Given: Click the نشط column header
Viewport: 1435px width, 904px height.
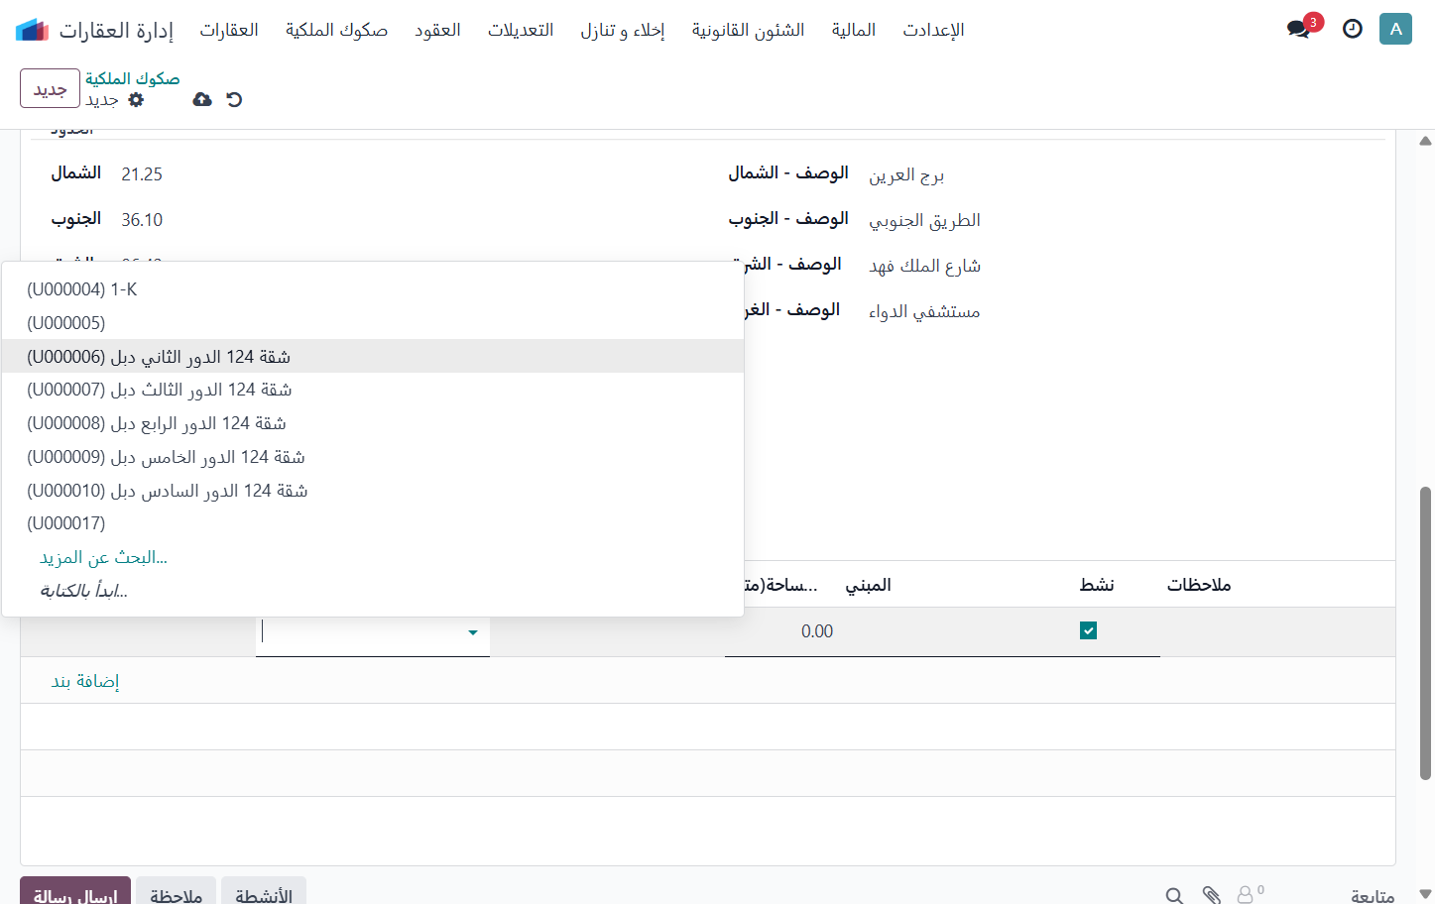Looking at the screenshot, I should point(1097,585).
